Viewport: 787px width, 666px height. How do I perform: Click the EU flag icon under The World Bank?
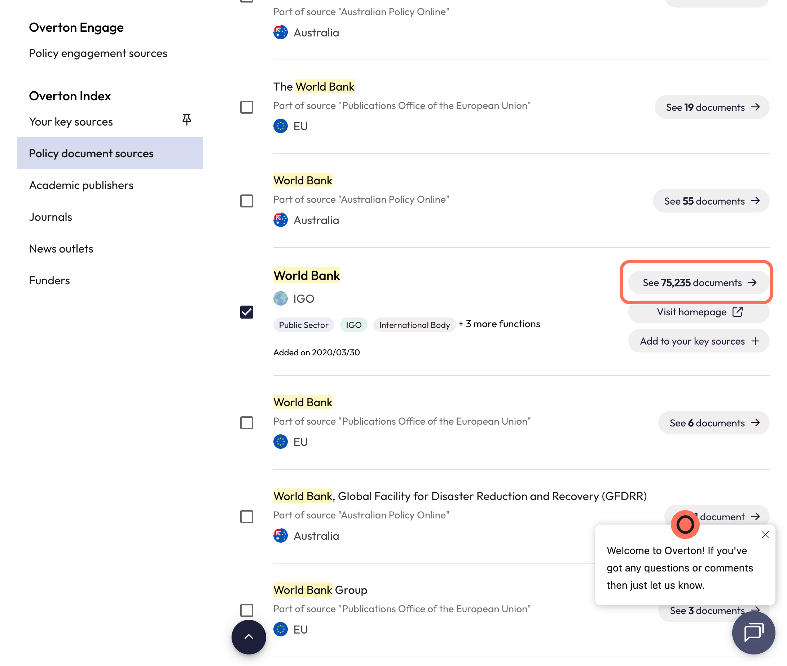(281, 126)
